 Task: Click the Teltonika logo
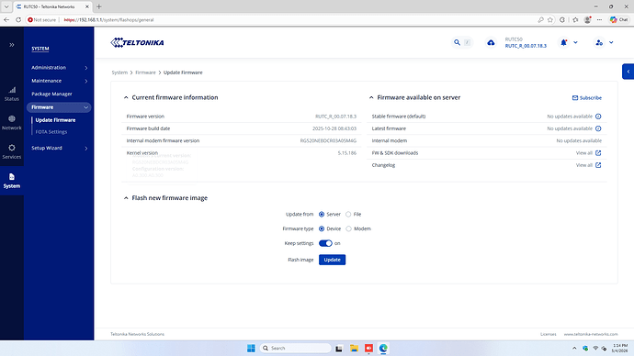coord(138,42)
